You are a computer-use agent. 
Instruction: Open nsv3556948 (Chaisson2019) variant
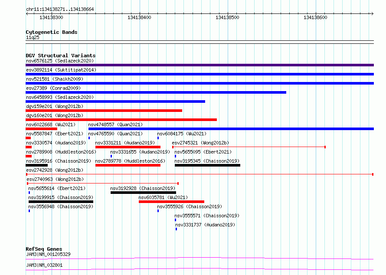(61, 206)
